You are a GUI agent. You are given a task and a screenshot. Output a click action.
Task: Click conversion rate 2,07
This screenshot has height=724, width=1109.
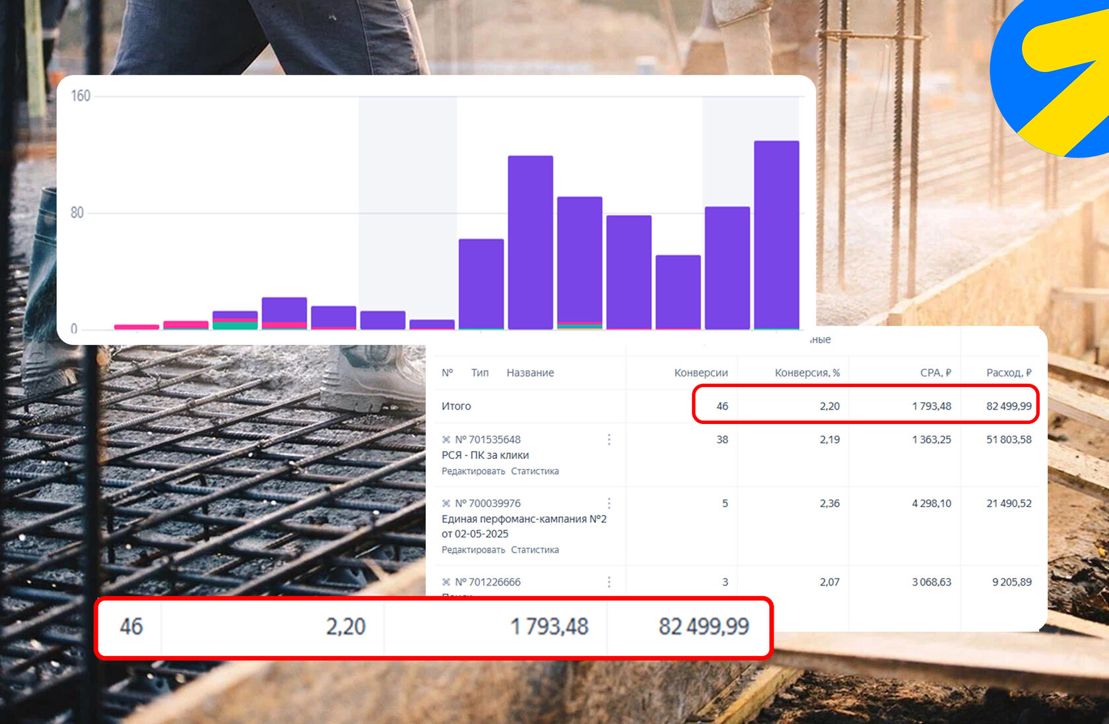click(830, 582)
